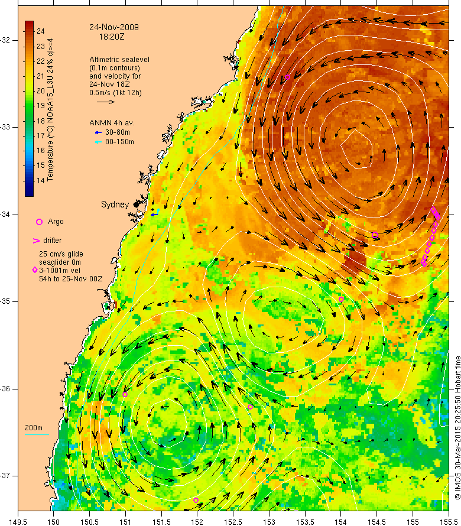The height and width of the screenshot is (526, 461).
Task: Click the center of the warm eddy's innermost contour
Action: click(356, 149)
